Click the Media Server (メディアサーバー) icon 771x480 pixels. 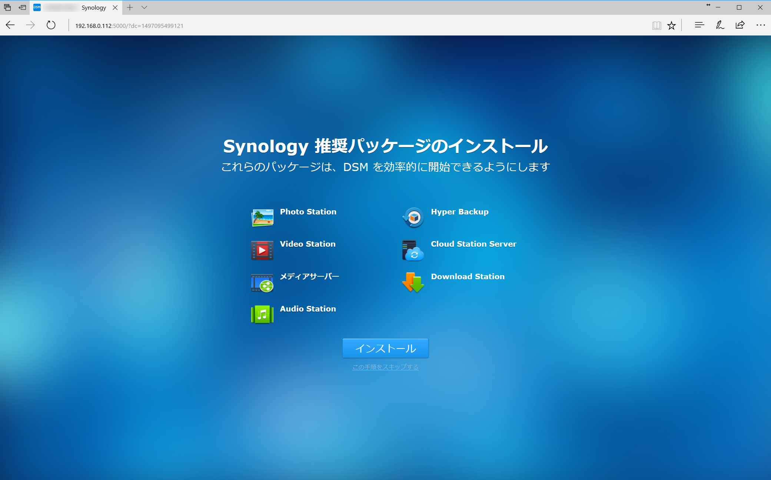click(x=262, y=283)
